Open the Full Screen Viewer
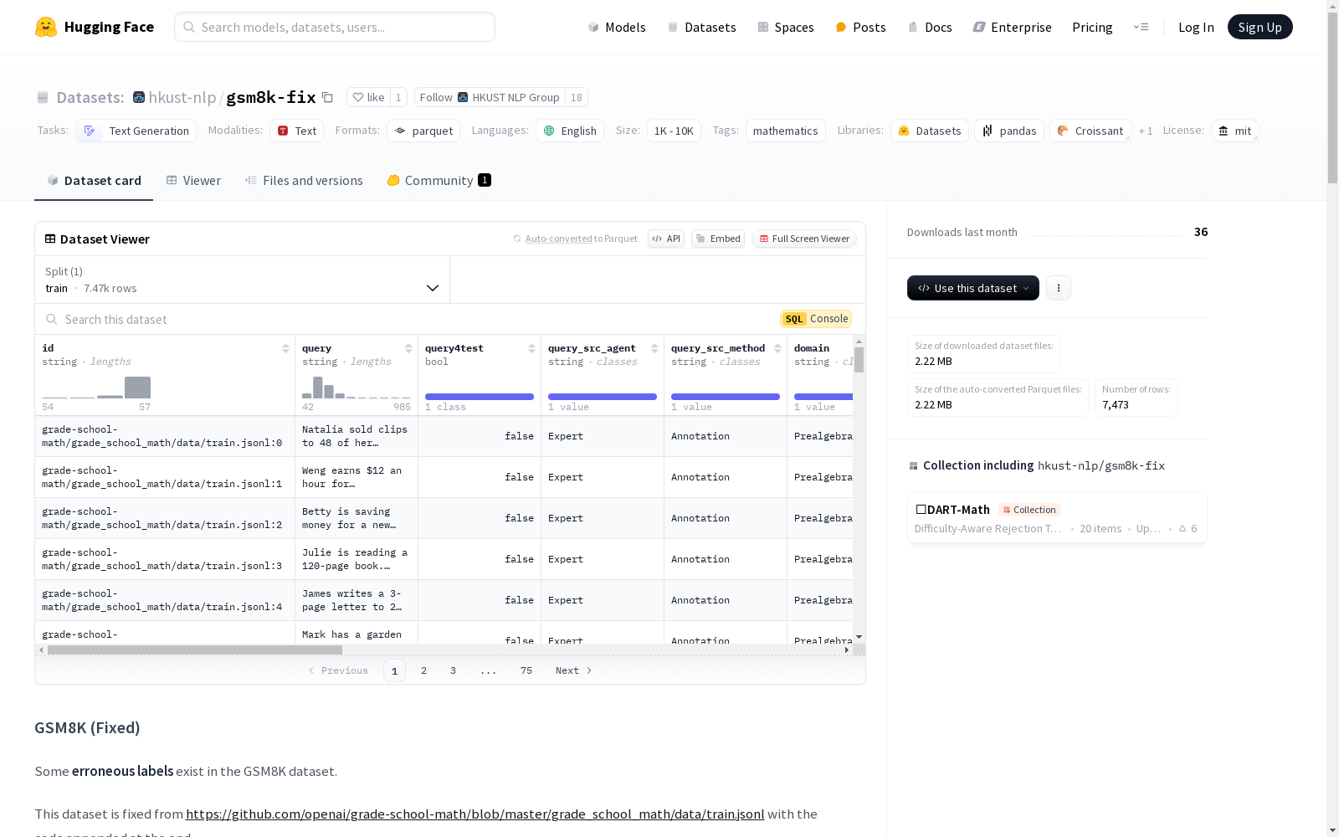Image resolution: width=1339 pixels, height=837 pixels. [804, 239]
